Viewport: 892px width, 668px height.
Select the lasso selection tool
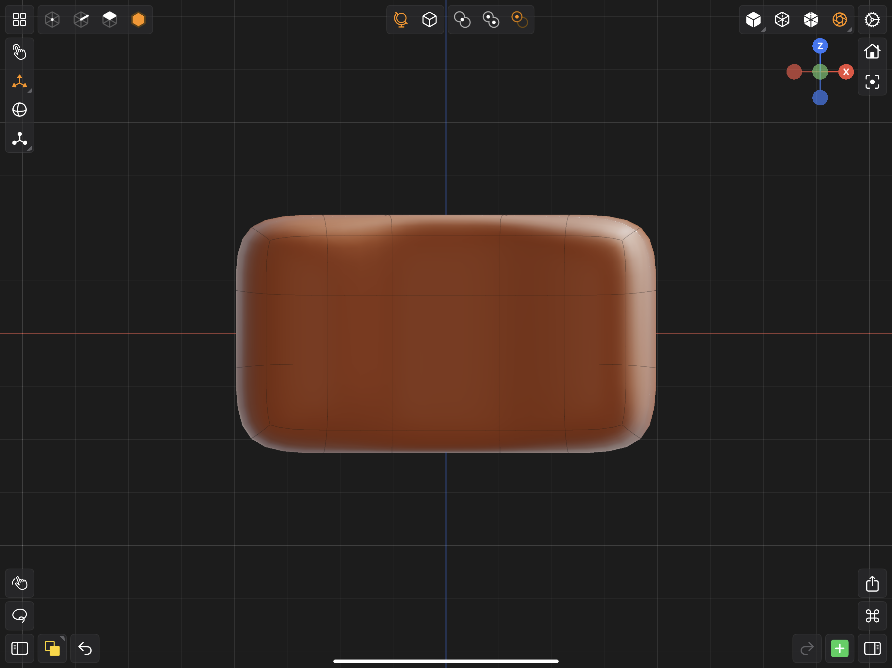[x=19, y=615]
